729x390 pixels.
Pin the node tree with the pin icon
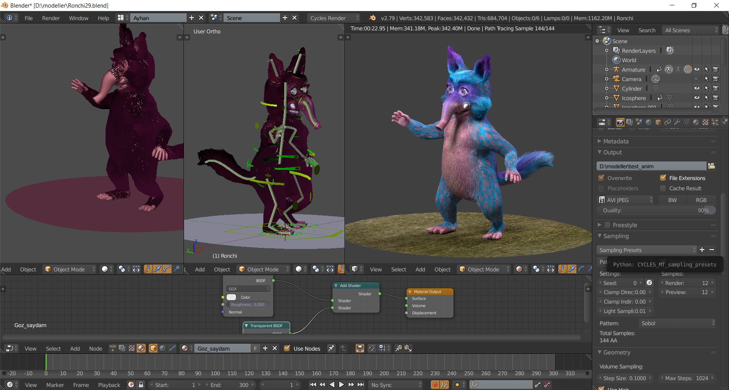(331, 348)
